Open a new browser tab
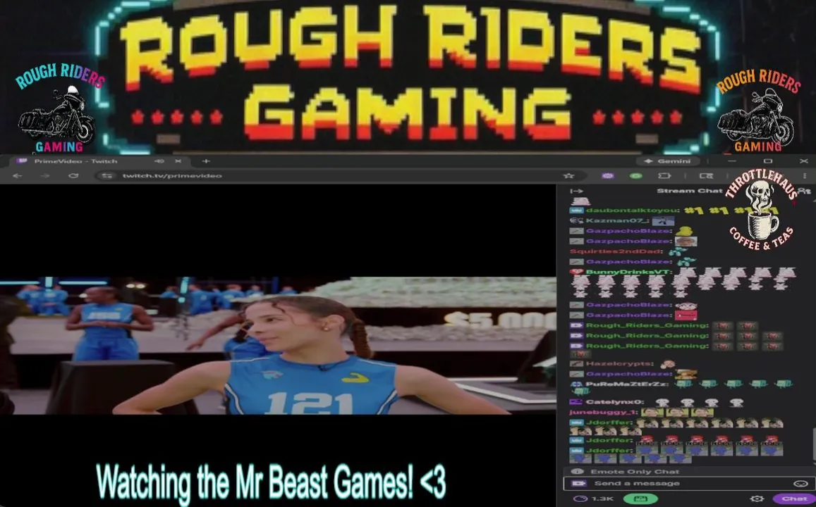The width and height of the screenshot is (816, 507). coord(206,161)
